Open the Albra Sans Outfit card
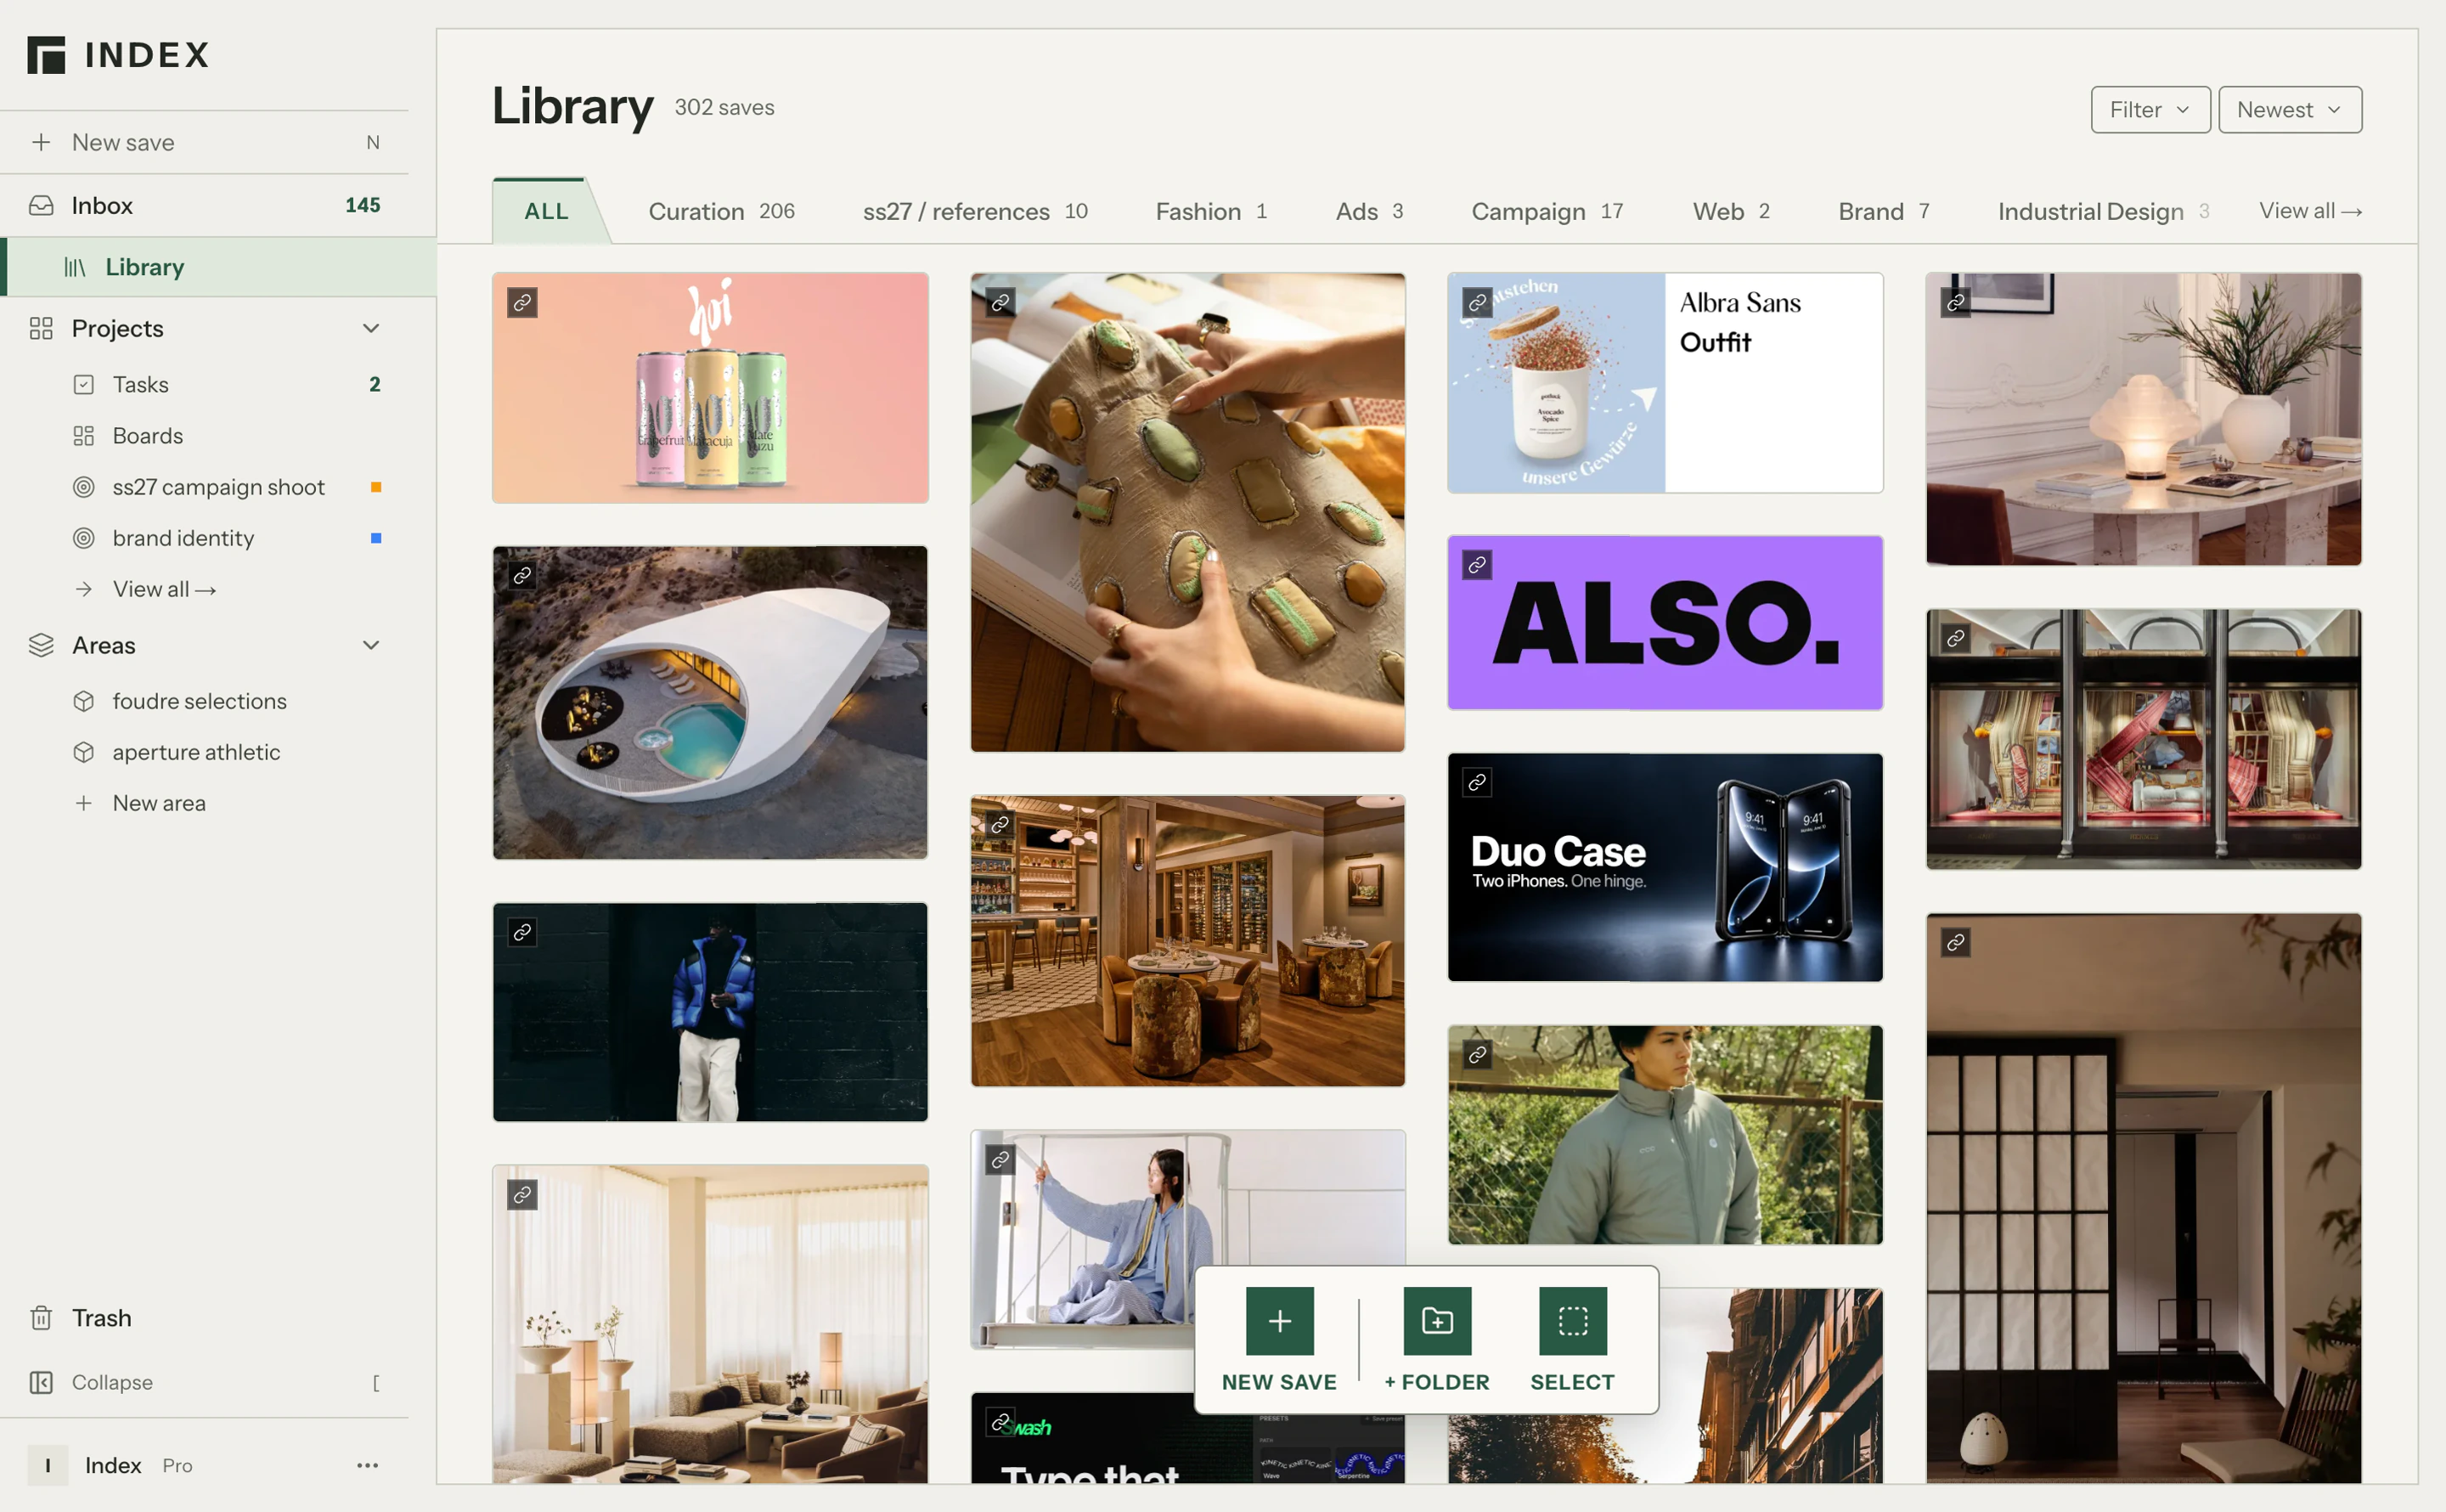Viewport: 2446px width, 1512px height. [x=1665, y=382]
